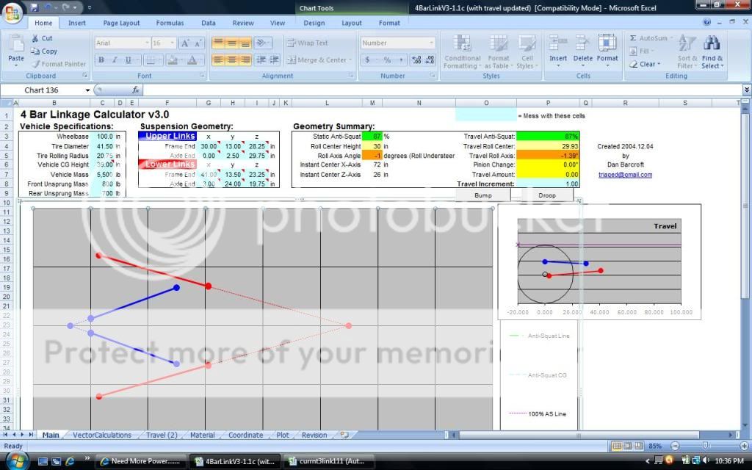Screen dimensions: 752x470
Task: Click the insert function fx icon
Action: pyautogui.click(x=135, y=90)
